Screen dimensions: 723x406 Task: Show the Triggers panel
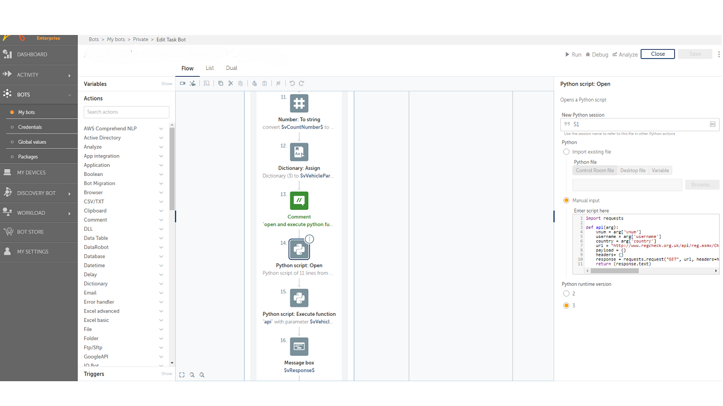coord(167,374)
